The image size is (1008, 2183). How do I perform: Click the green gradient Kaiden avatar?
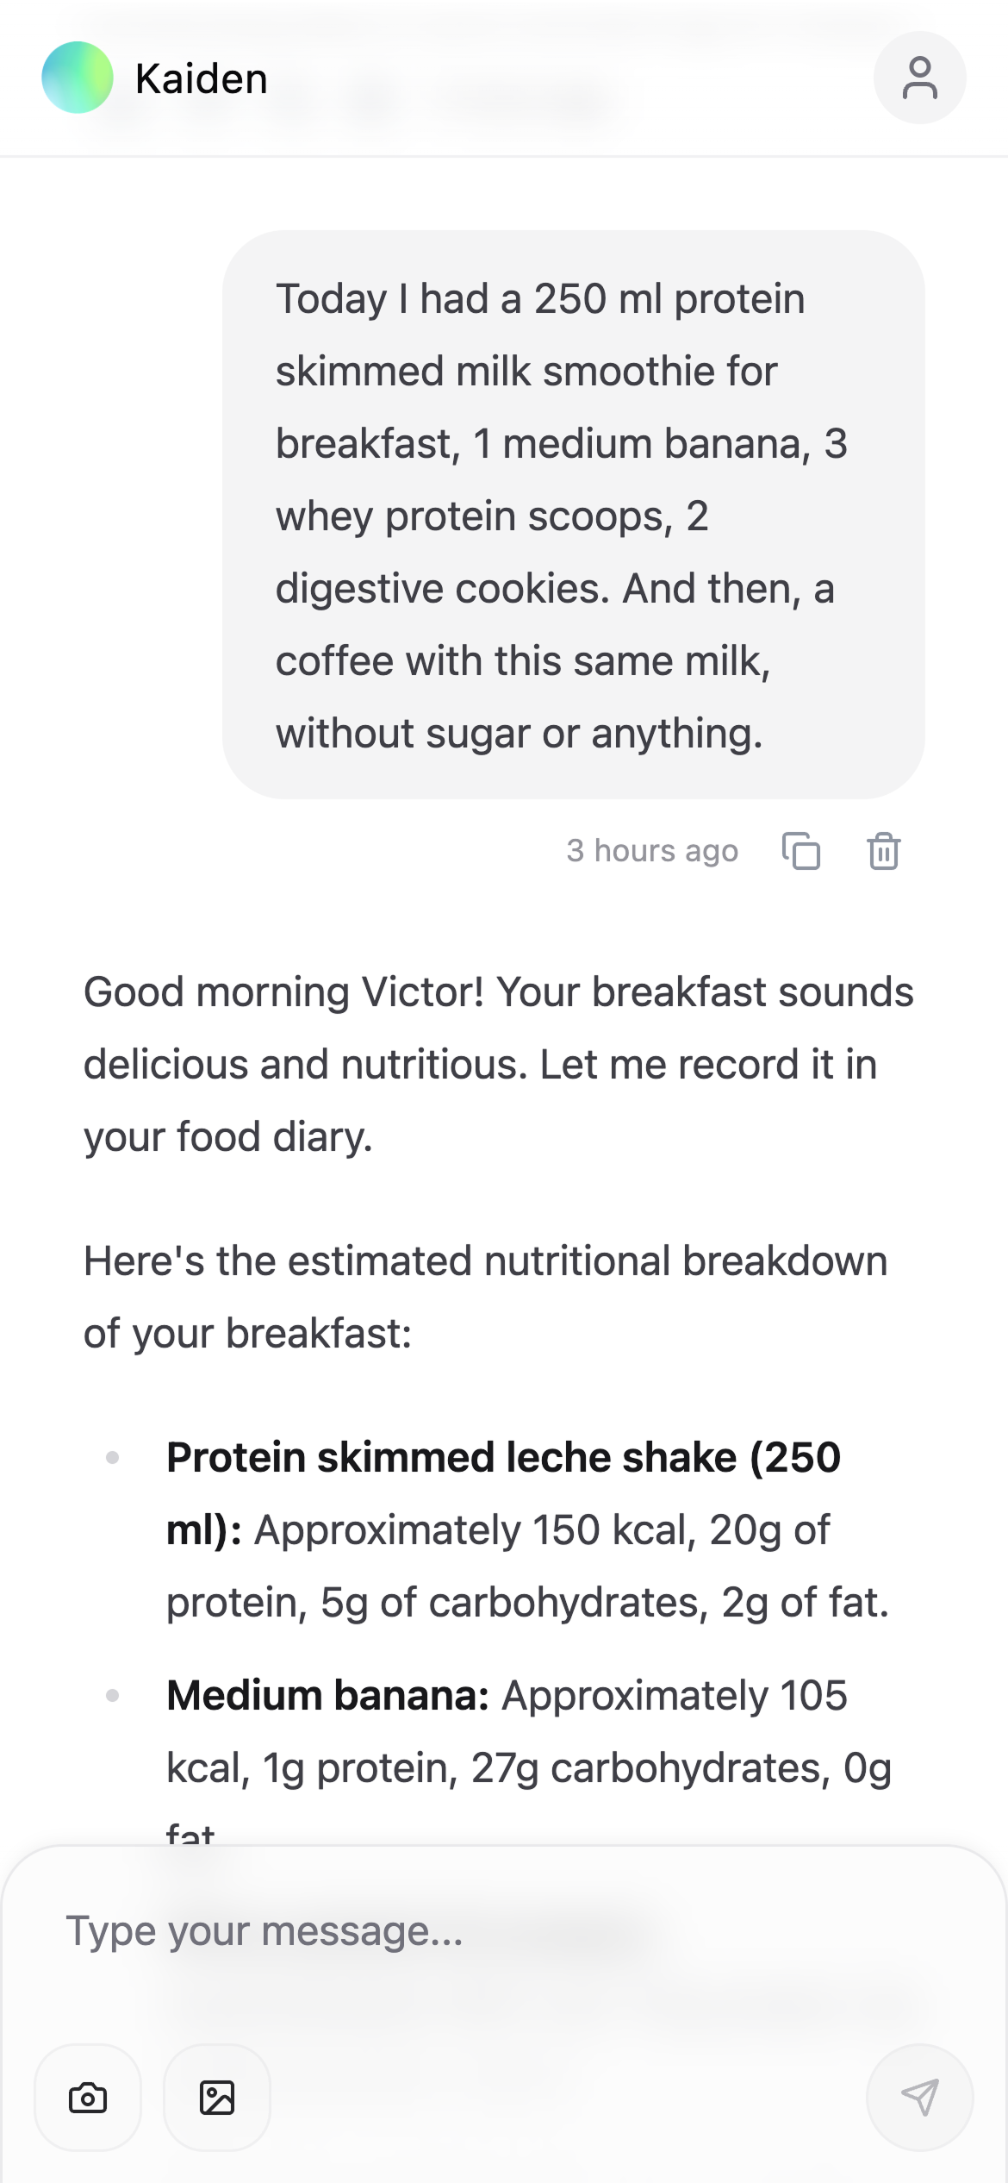(78, 78)
